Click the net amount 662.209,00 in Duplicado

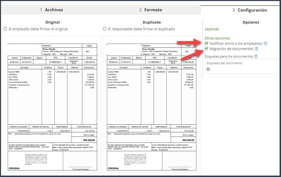click(188, 140)
